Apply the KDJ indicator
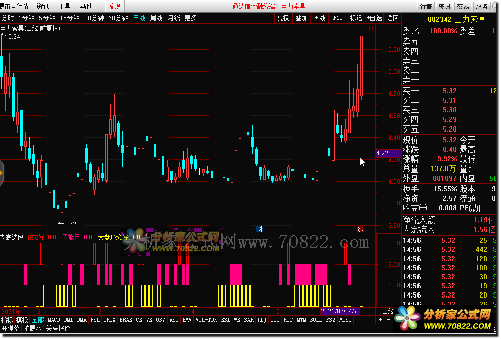Viewport: 501px width, 339px height. (262, 320)
